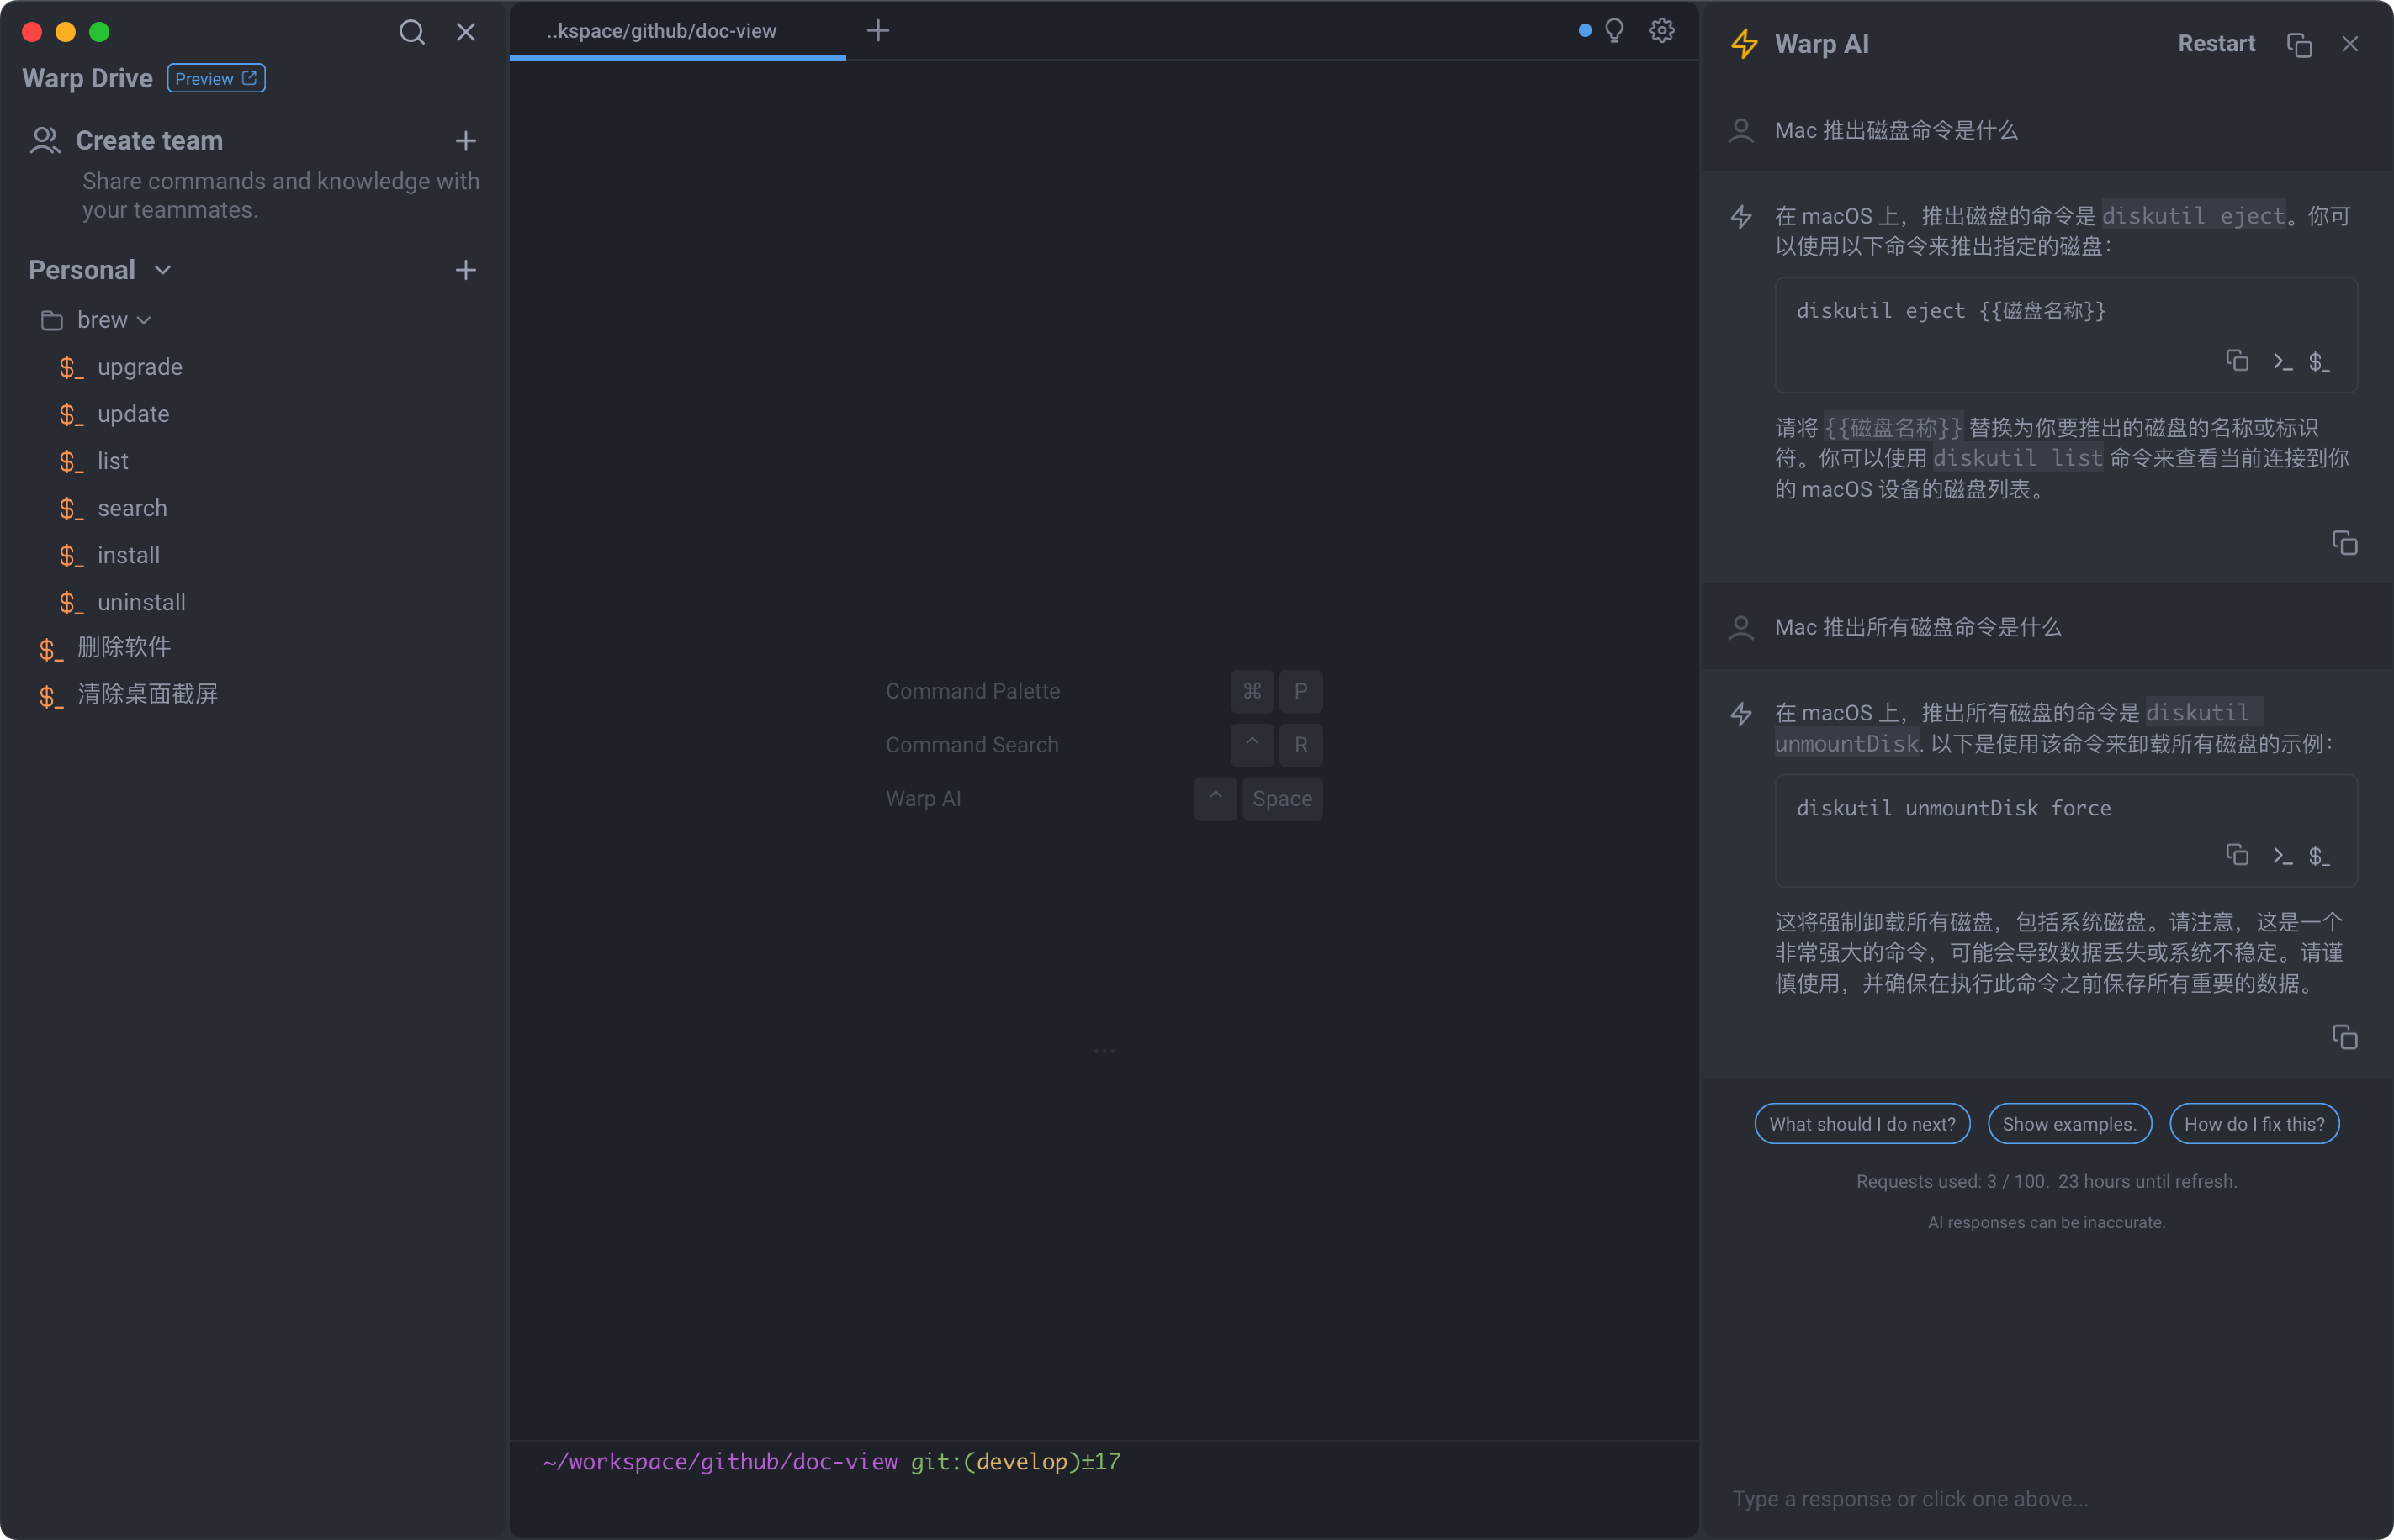Save diskutil eject as workflow

(2320, 361)
